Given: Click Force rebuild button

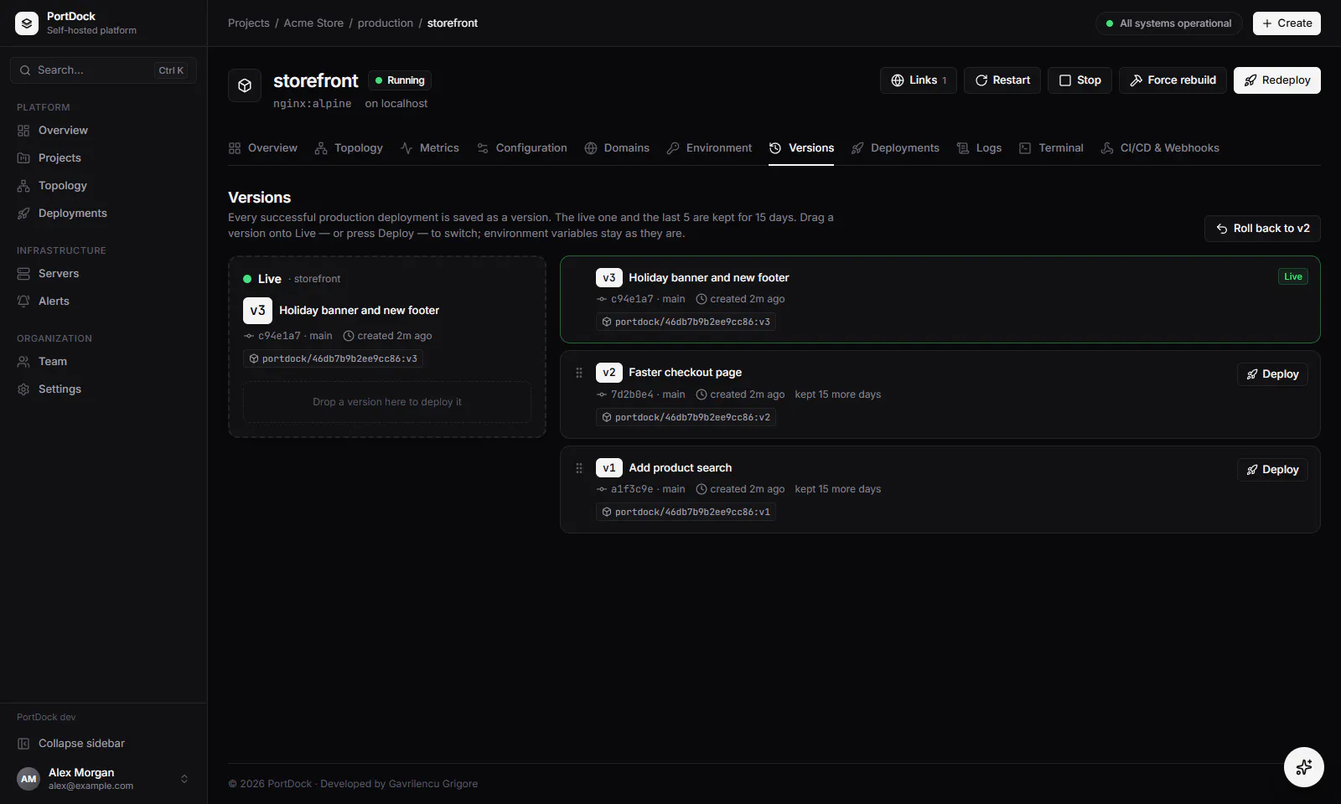Looking at the screenshot, I should 1173,80.
